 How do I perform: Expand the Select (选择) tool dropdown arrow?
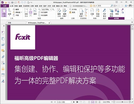pyautogui.click(x=9, y=16)
